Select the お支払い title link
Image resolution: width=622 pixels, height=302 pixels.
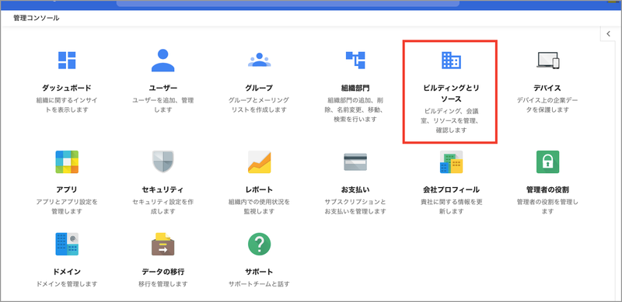[355, 189]
